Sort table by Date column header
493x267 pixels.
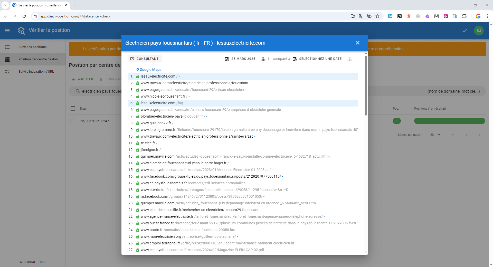click(83, 109)
